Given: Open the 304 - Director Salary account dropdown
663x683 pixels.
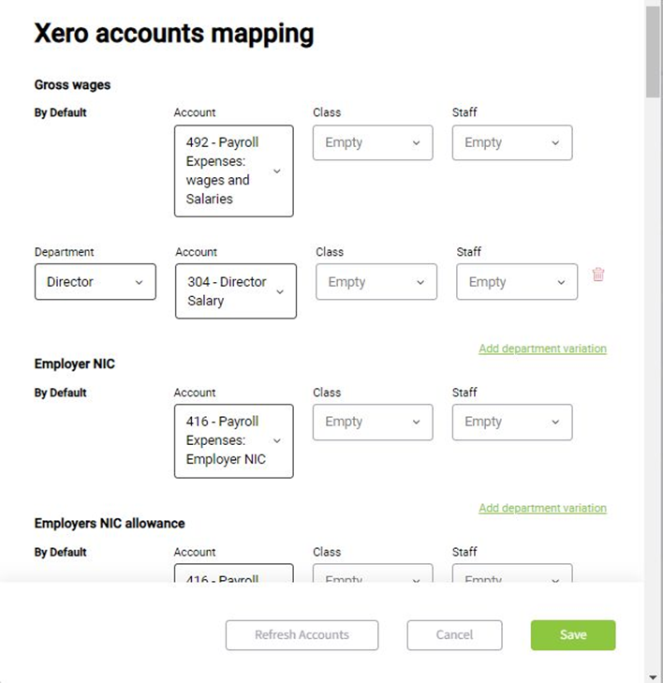Looking at the screenshot, I should coord(236,291).
